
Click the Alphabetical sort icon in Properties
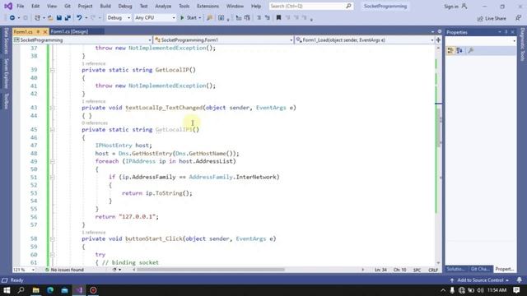pos(459,51)
